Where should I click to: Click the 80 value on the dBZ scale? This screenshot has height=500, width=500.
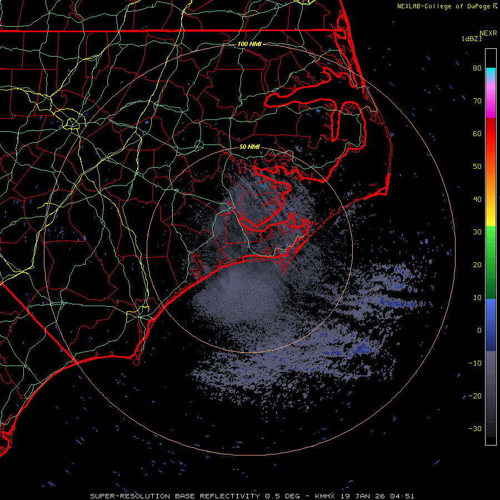coord(477,68)
